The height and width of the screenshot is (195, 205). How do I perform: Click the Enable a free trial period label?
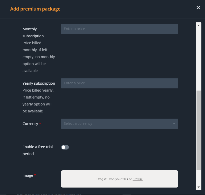point(38,150)
